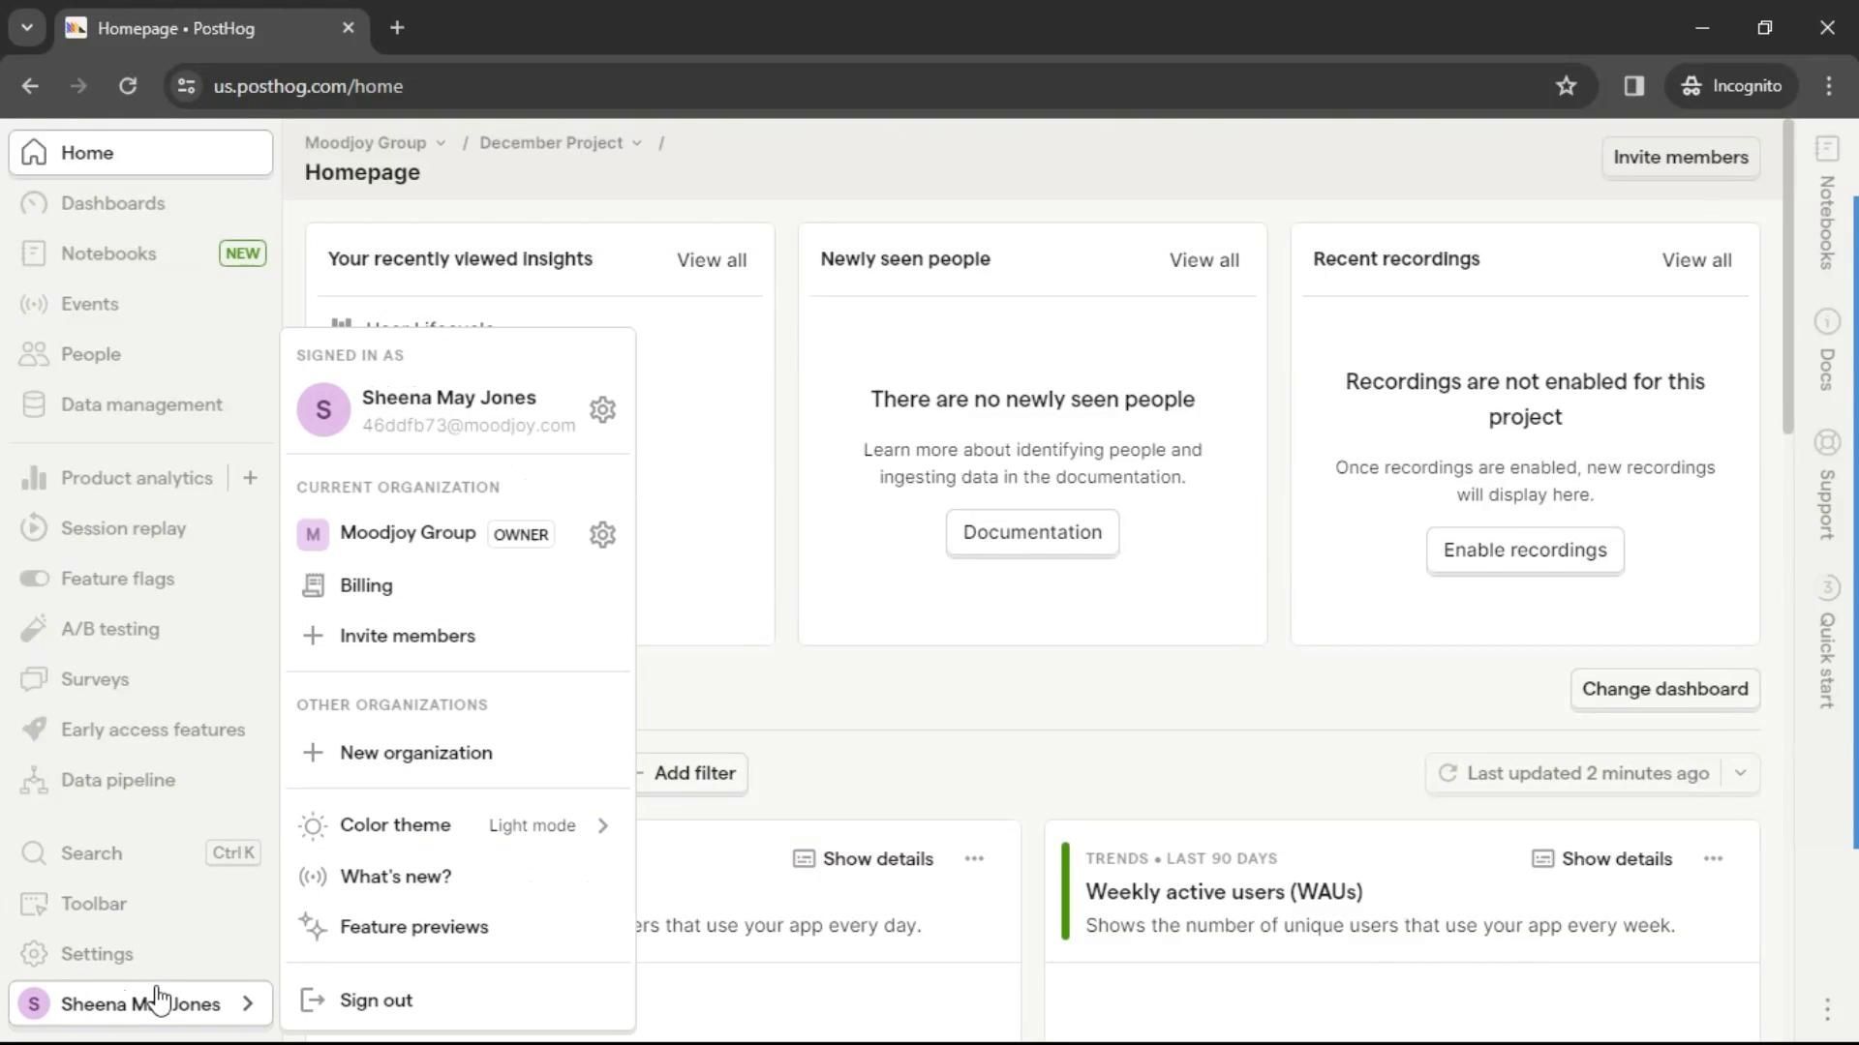The image size is (1859, 1045).
Task: Click the Search field in sidebar
Action: (92, 853)
